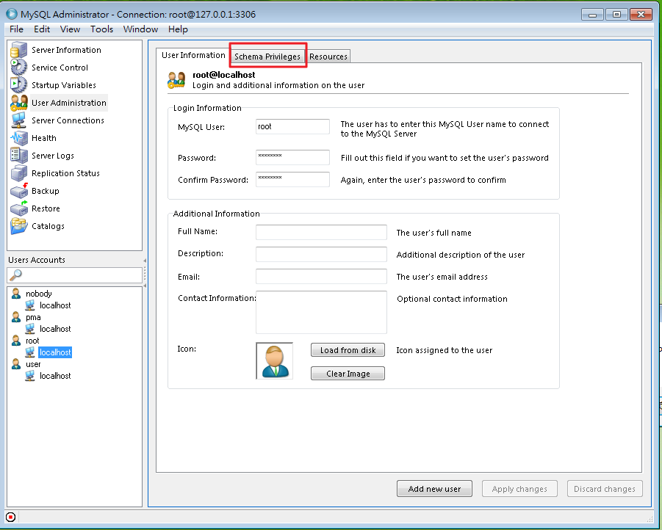The width and height of the screenshot is (662, 530).
Task: Open the Server Information section icon
Action: (x=19, y=50)
